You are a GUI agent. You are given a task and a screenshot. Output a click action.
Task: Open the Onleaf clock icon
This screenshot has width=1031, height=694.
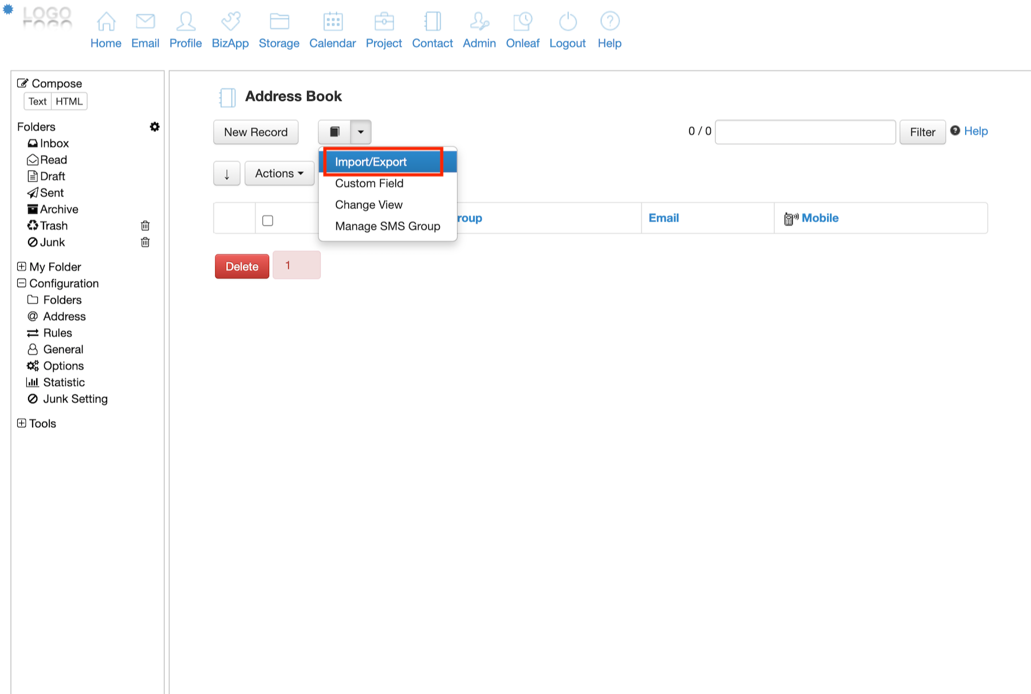(522, 22)
